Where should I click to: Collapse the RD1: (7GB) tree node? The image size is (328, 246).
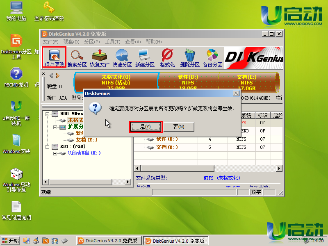pyautogui.click(x=48, y=147)
